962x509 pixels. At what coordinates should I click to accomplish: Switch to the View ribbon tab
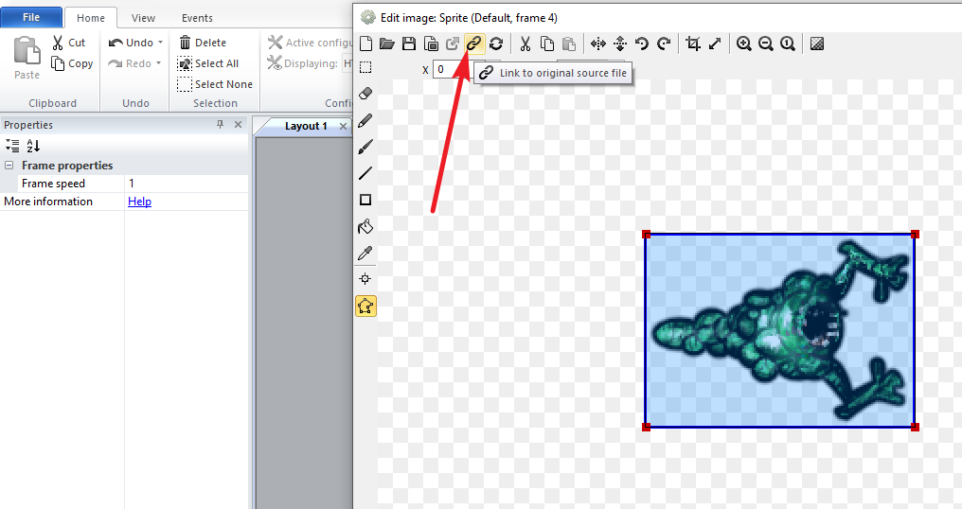(143, 18)
